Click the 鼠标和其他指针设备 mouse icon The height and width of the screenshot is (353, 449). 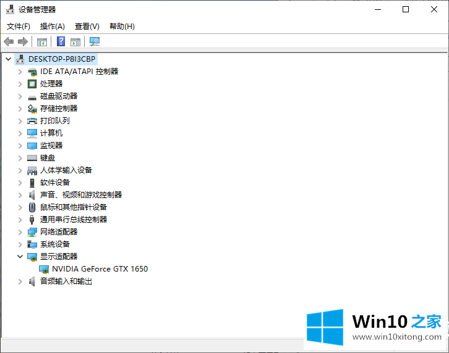(x=32, y=207)
